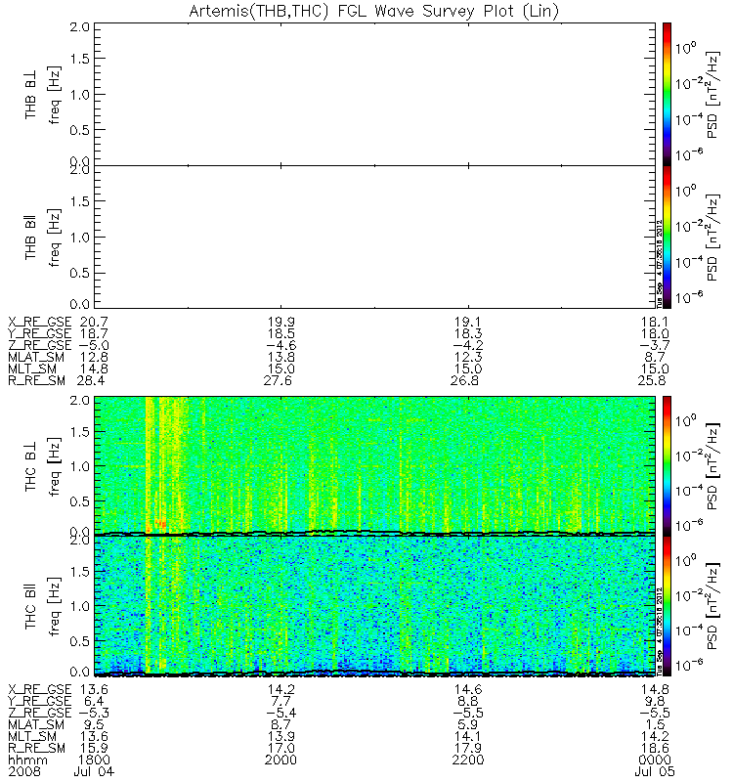Select the THC B∥ panel color bar

point(667,606)
